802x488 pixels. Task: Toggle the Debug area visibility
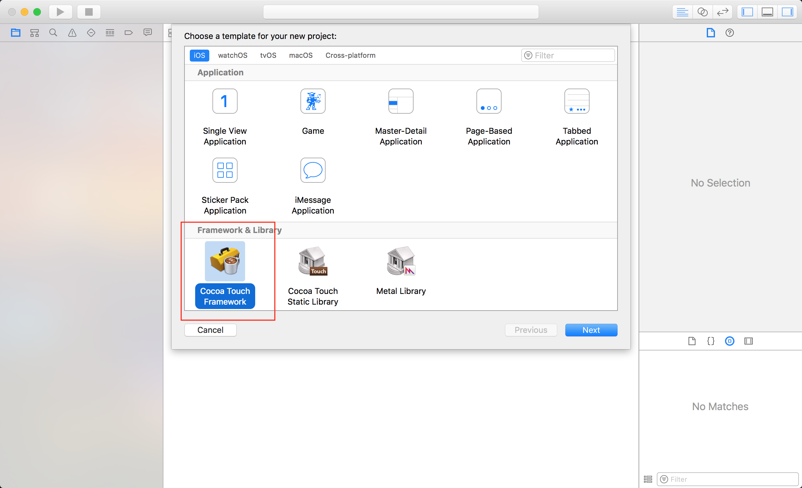tap(767, 12)
